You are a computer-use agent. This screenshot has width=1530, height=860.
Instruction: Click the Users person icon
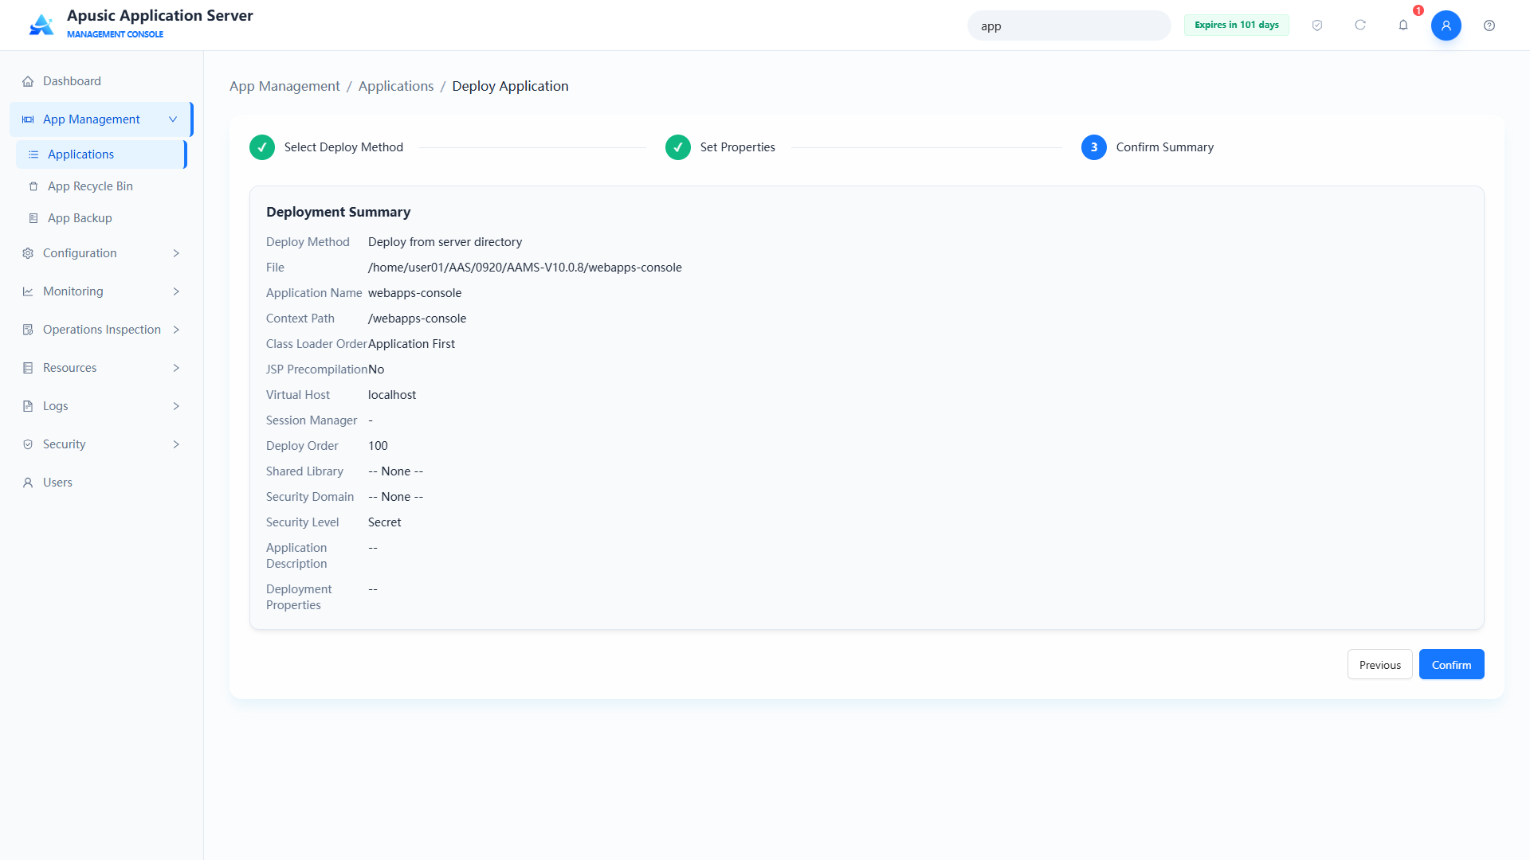[28, 483]
